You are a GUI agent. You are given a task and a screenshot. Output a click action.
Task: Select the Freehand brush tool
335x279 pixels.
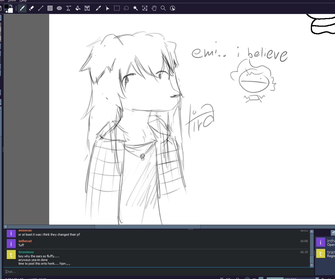point(22,8)
